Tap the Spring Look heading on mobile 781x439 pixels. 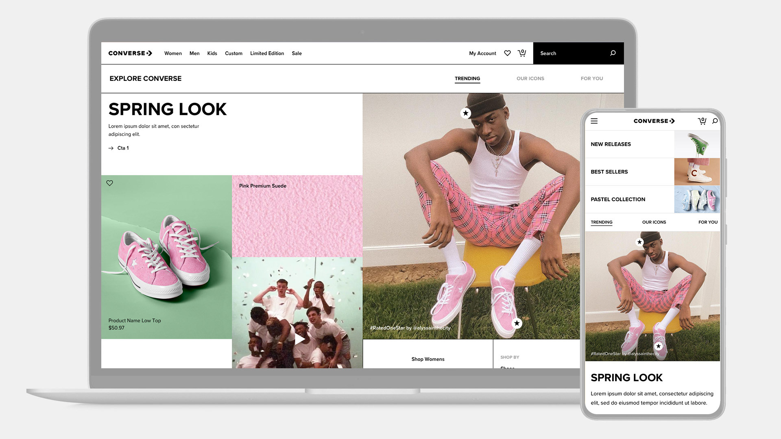click(x=626, y=378)
